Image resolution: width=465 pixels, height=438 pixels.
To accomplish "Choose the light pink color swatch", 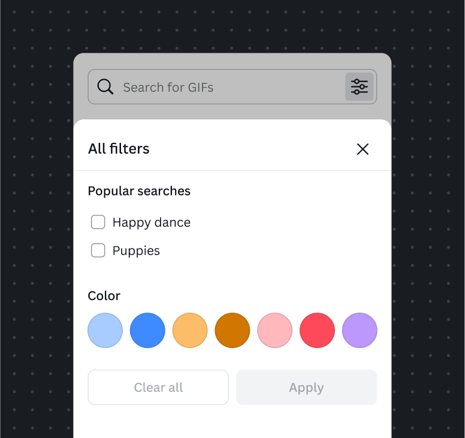I will pos(275,330).
